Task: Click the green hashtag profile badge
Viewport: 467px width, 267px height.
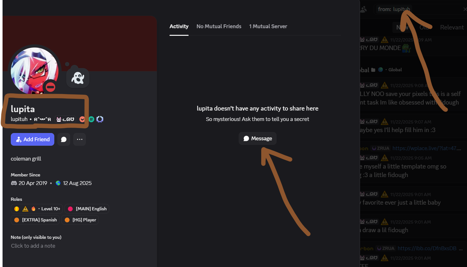Action: click(91, 119)
